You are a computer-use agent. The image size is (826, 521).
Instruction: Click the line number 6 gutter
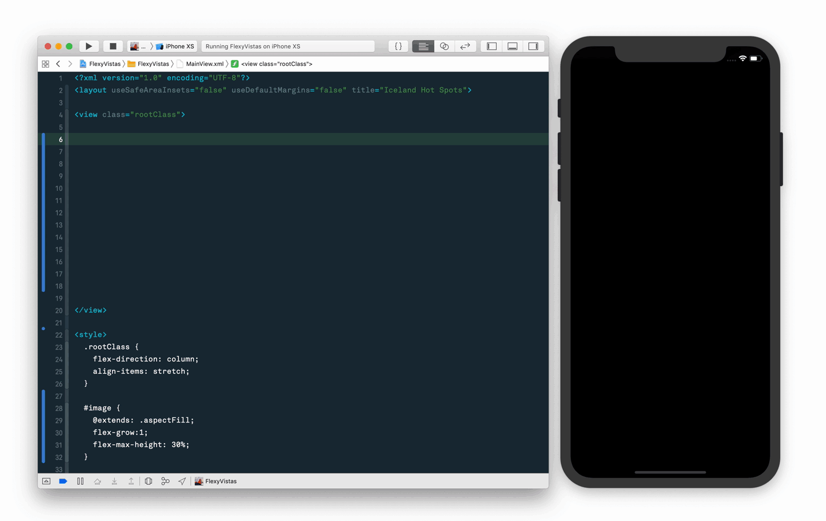tap(60, 139)
